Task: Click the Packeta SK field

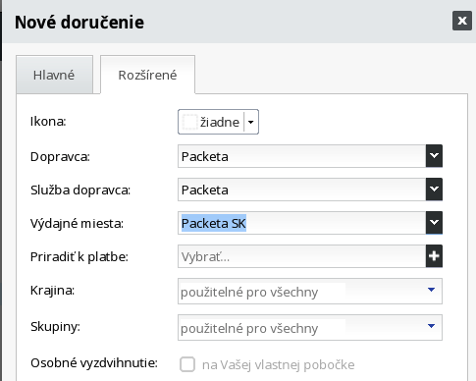Action: click(x=301, y=223)
